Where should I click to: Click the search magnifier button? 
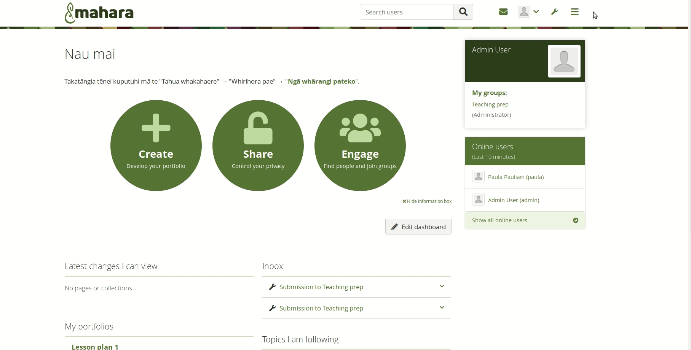tap(463, 12)
